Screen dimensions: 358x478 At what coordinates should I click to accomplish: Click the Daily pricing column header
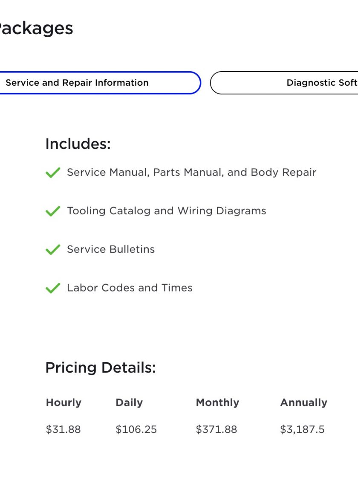[x=129, y=403]
